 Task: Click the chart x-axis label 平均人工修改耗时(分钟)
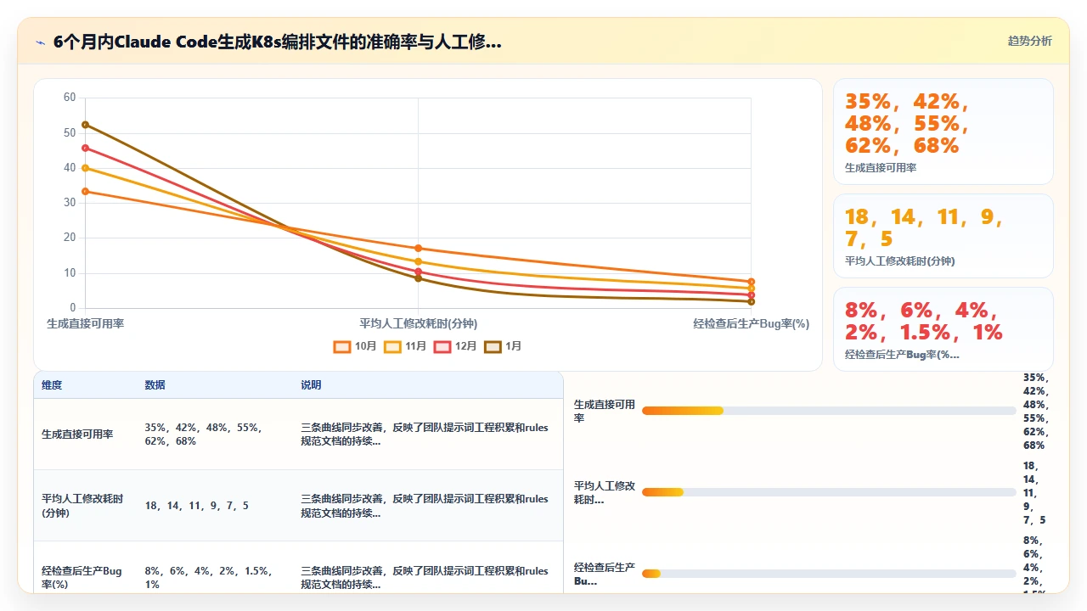(418, 323)
